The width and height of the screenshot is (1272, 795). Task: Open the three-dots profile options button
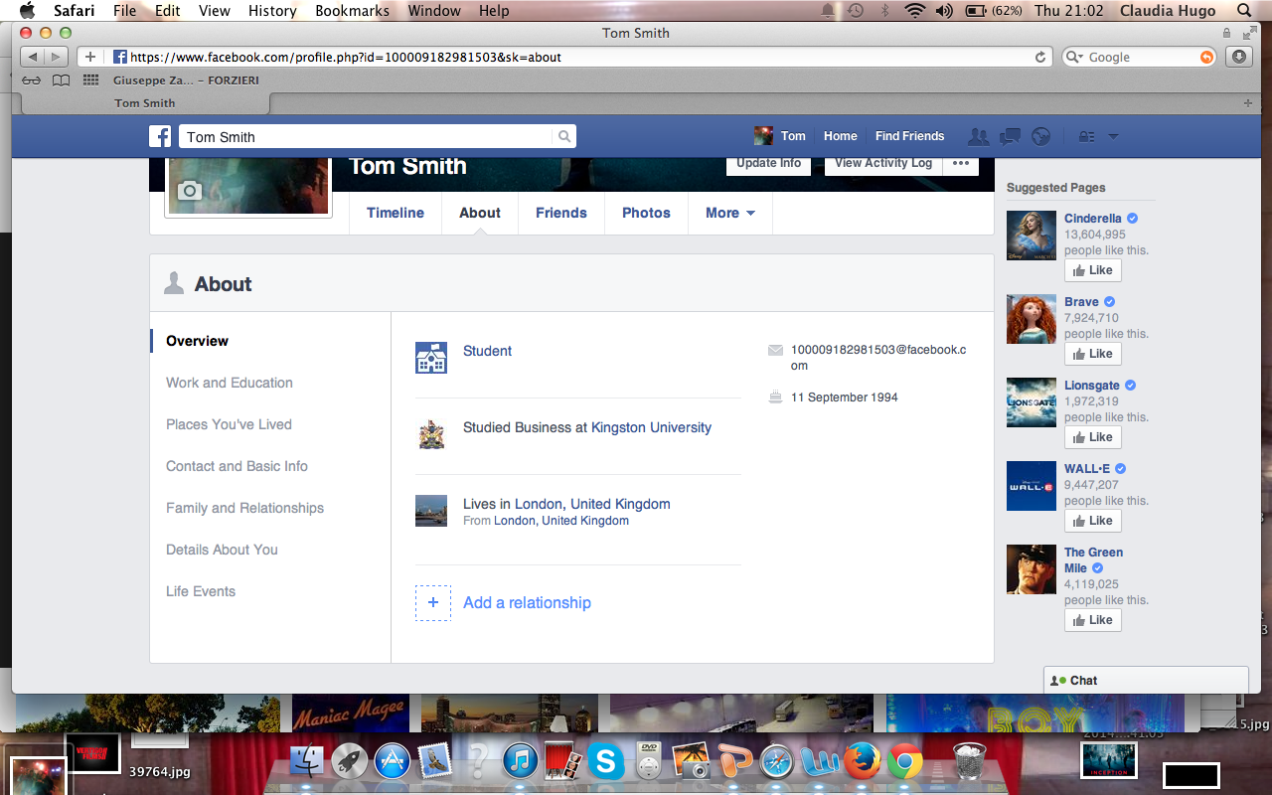(x=960, y=163)
